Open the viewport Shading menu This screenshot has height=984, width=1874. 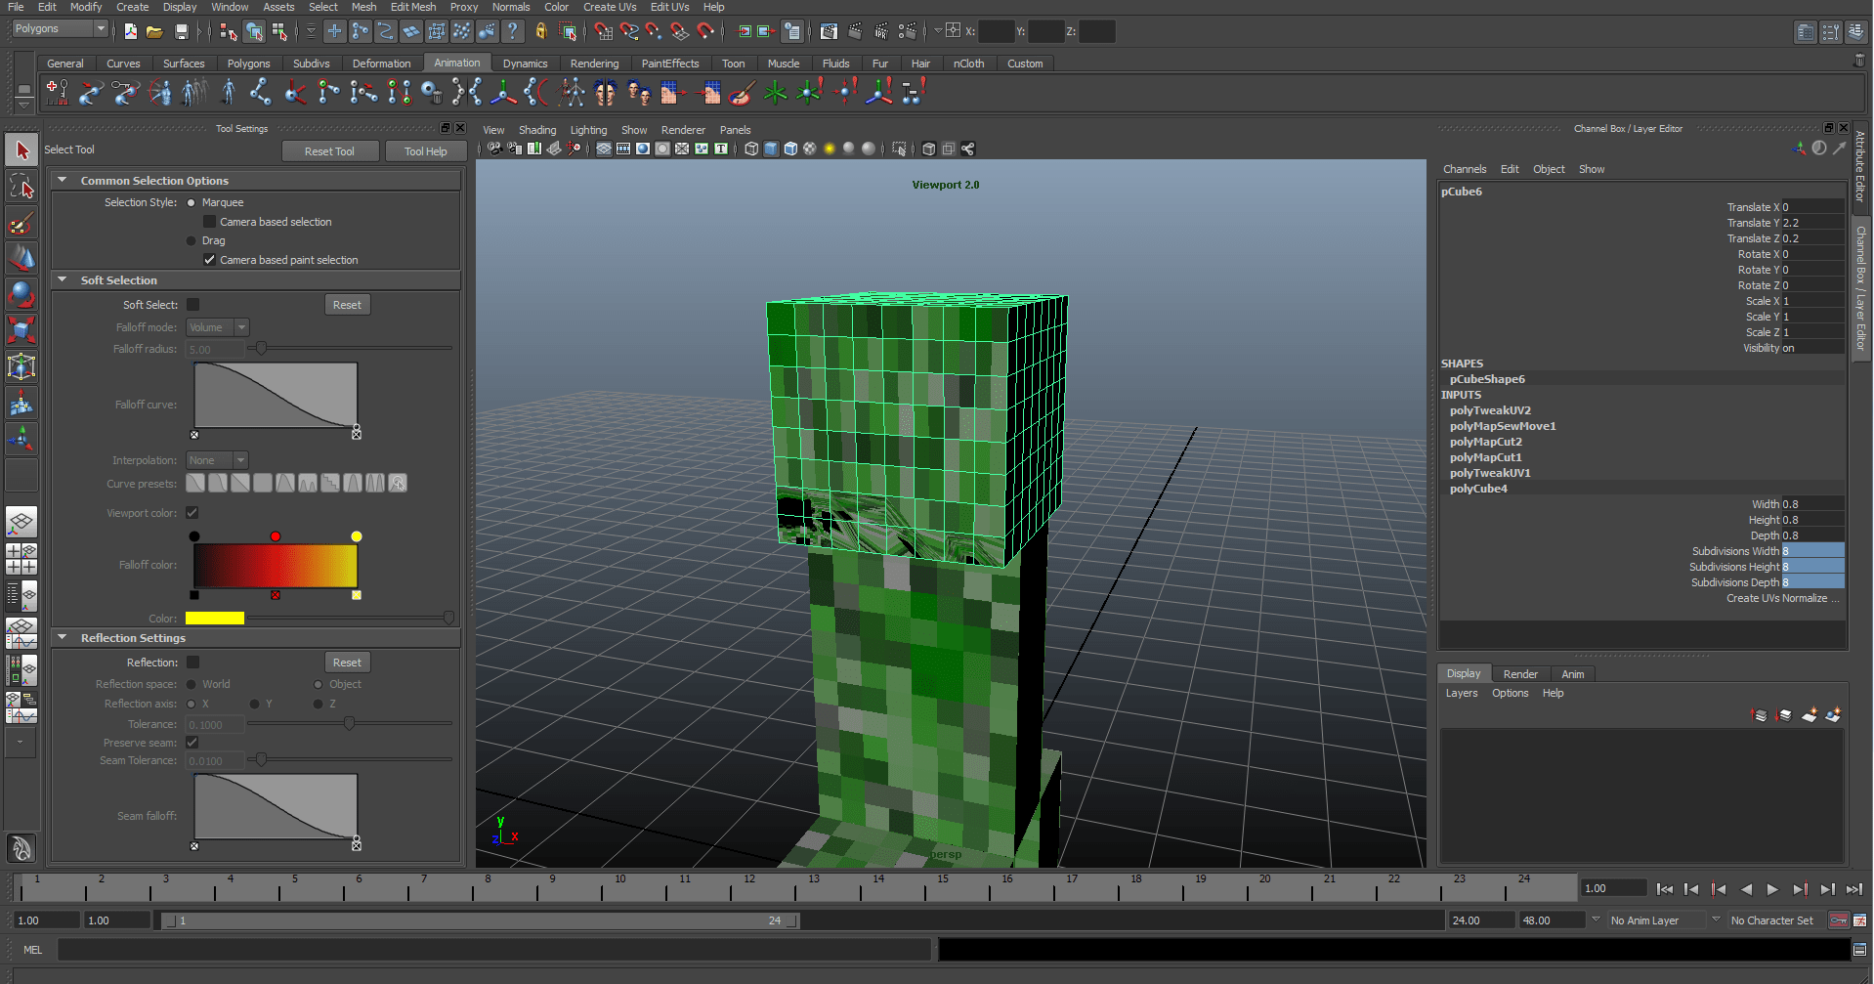click(537, 130)
